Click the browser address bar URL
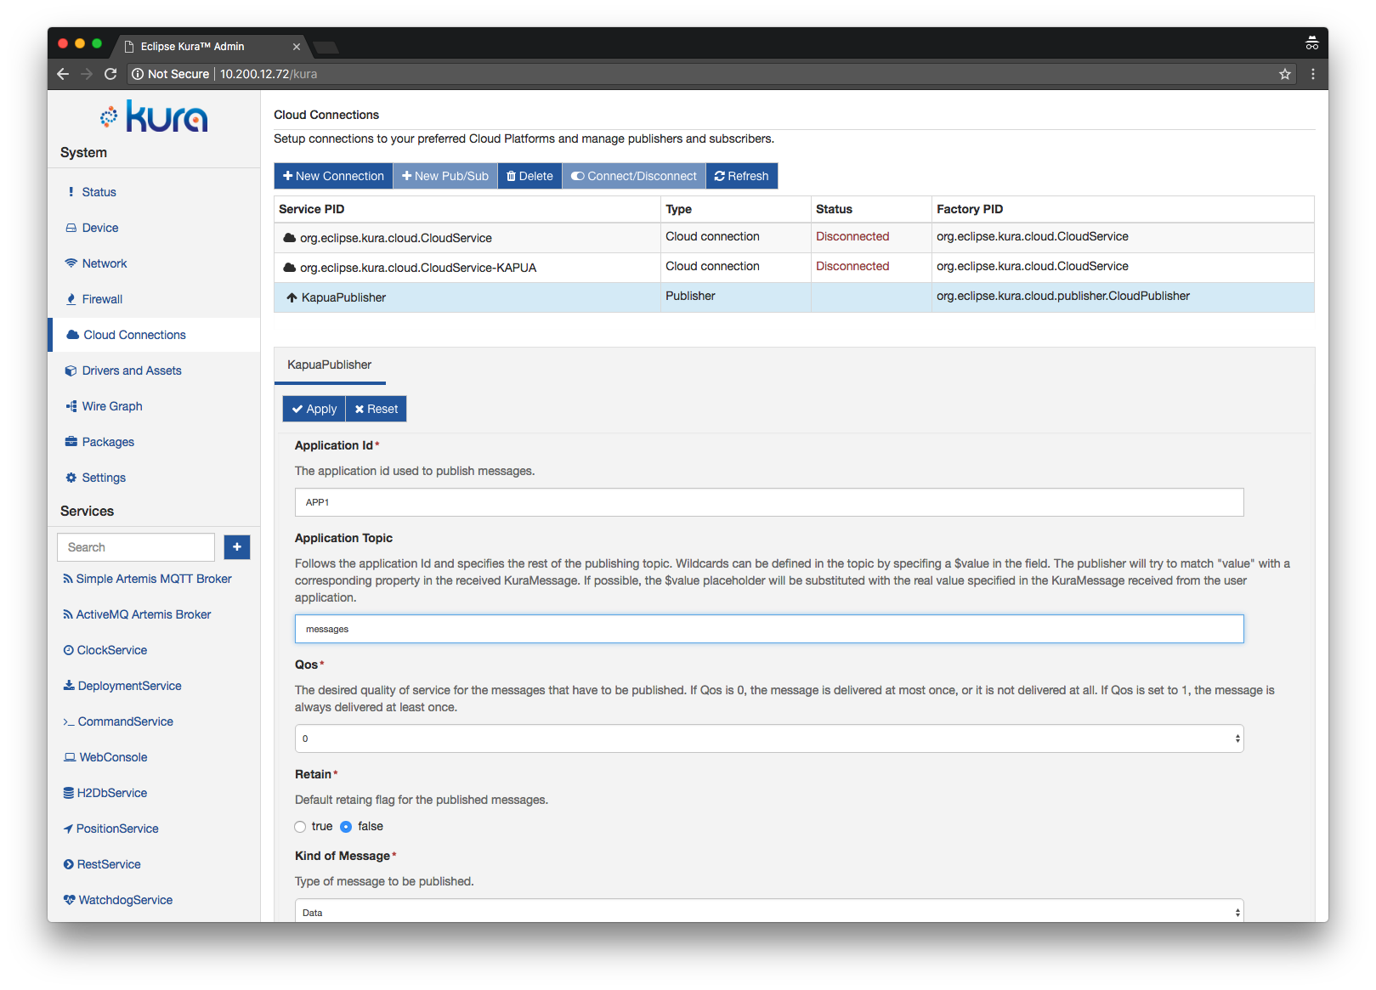Viewport: 1376px width, 990px height. pos(269,74)
